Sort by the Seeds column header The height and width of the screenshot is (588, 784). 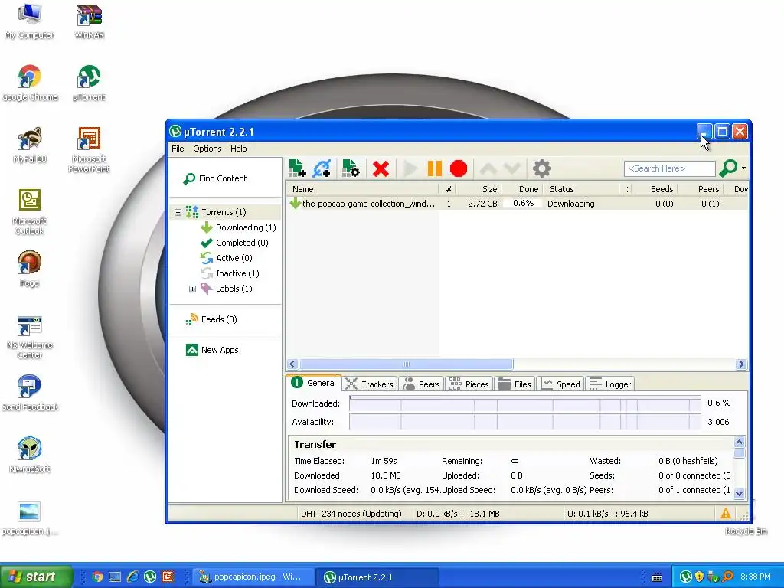pyautogui.click(x=656, y=189)
